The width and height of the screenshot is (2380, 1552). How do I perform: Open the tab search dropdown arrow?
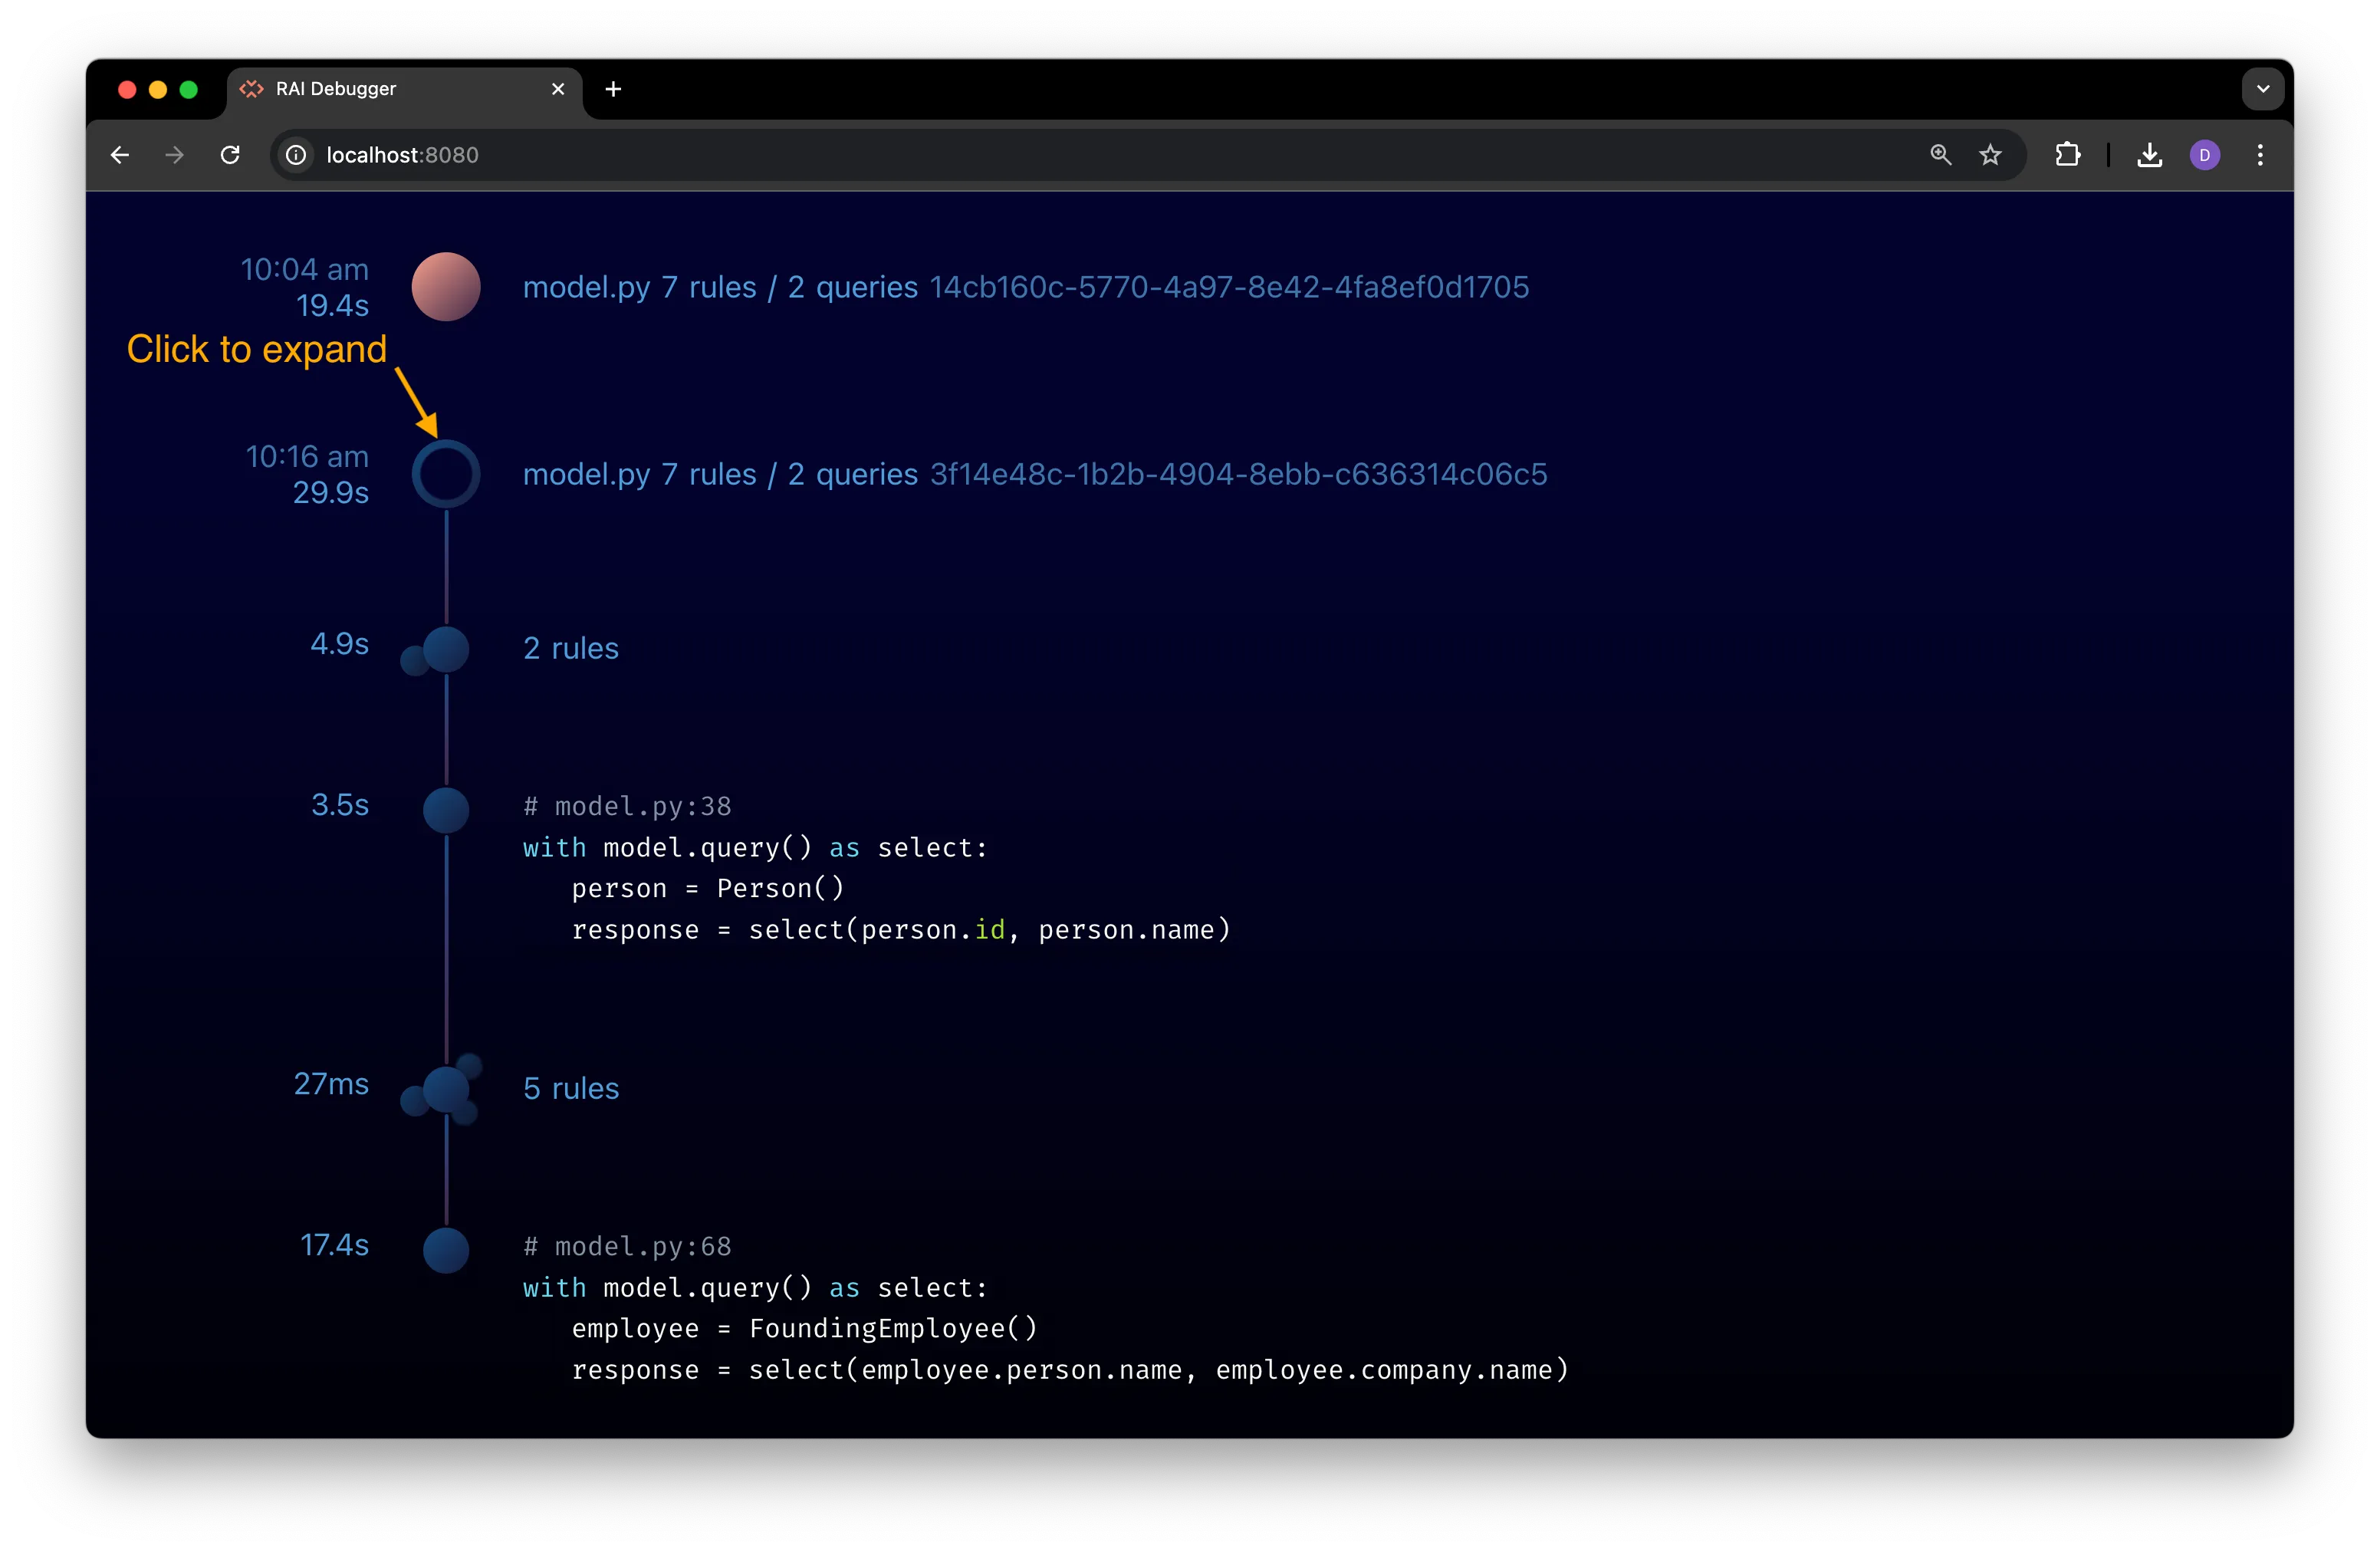(x=2262, y=89)
